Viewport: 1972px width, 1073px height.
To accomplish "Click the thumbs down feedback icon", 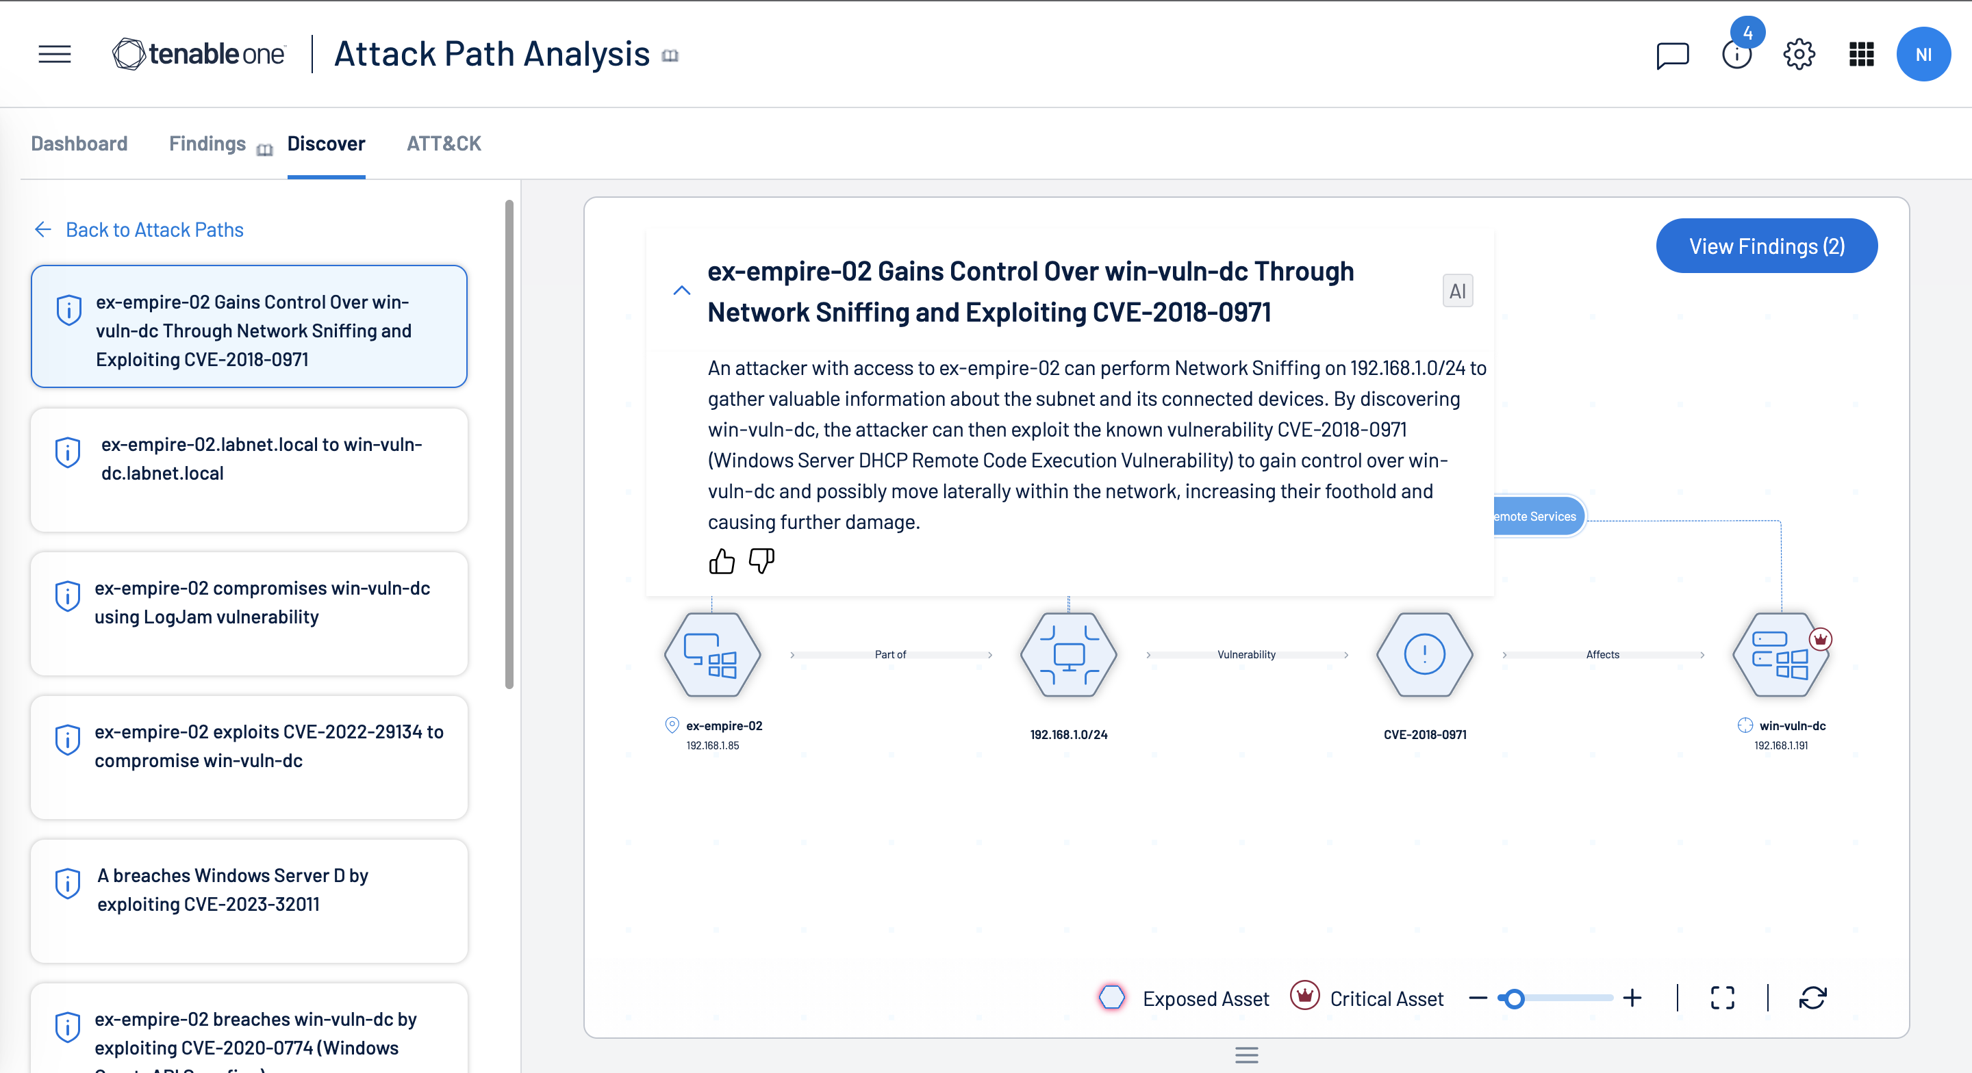I will [x=761, y=560].
